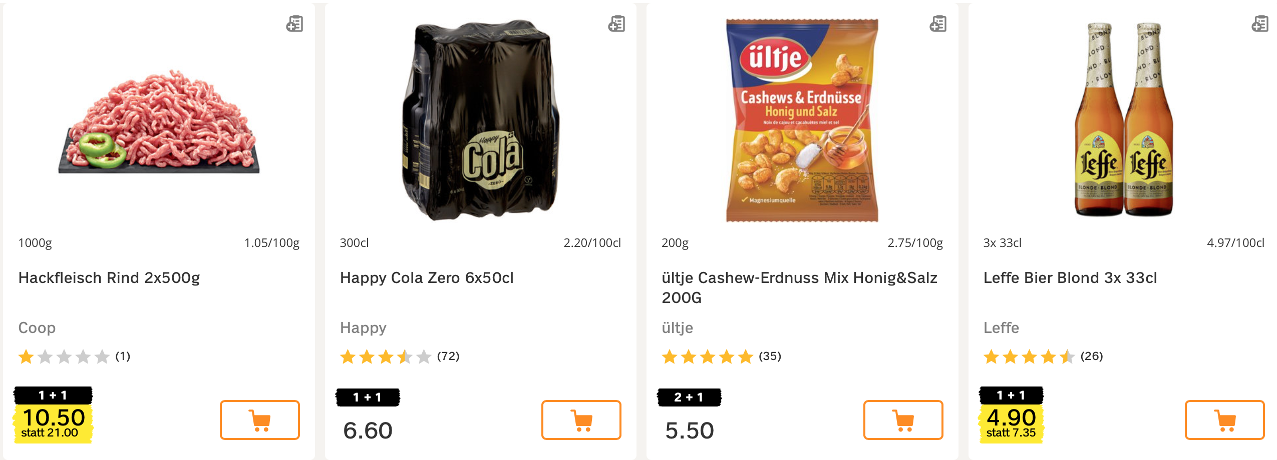
Task: Add ültje Cashew-Erdnuss Mix to cart
Action: (903, 420)
